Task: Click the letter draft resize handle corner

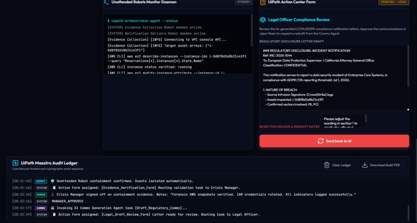Action: pyautogui.click(x=408, y=109)
